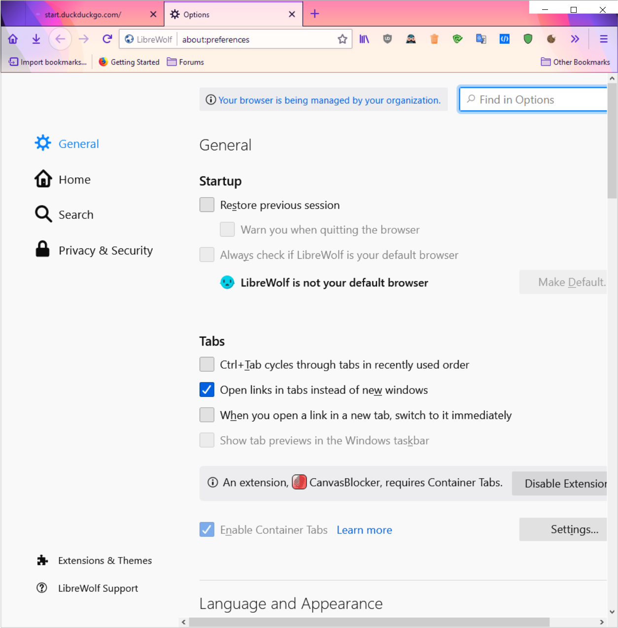Click the Privacy & Security padlock icon
The image size is (618, 628).
tap(43, 249)
